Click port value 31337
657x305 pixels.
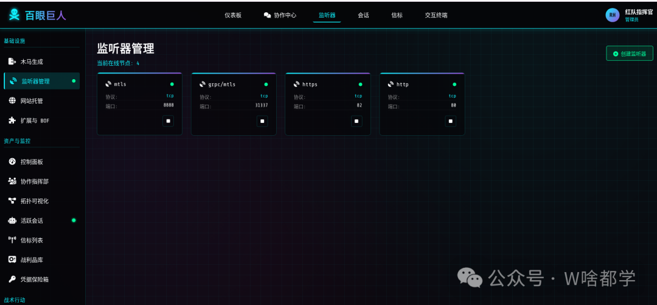click(x=262, y=105)
